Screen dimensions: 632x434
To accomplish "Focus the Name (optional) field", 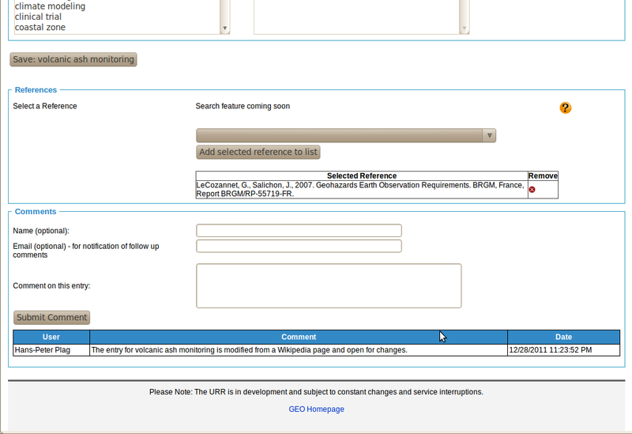I will click(x=299, y=231).
